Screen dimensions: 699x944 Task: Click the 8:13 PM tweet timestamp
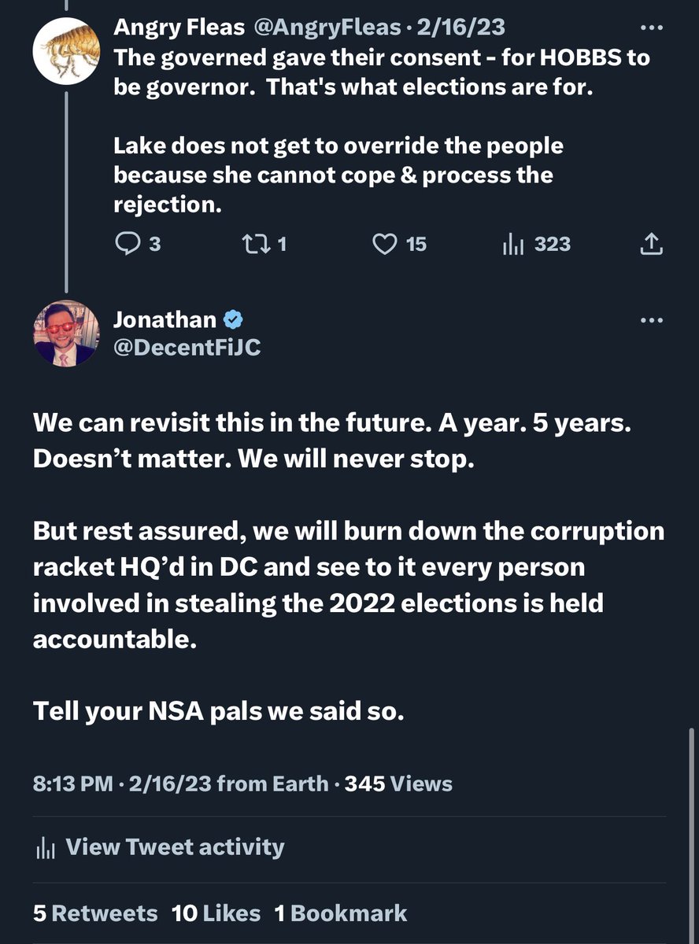coord(73,784)
